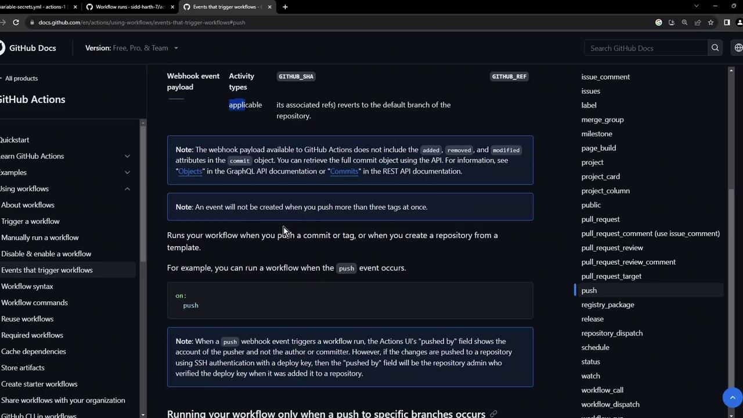Open the zoom magnifier icon in address bar
Screen dimensions: 743x418
(x=684, y=22)
